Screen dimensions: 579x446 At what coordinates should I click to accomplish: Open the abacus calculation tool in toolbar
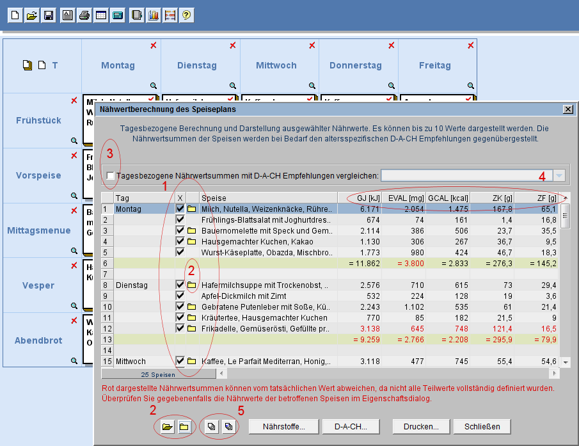click(170, 15)
